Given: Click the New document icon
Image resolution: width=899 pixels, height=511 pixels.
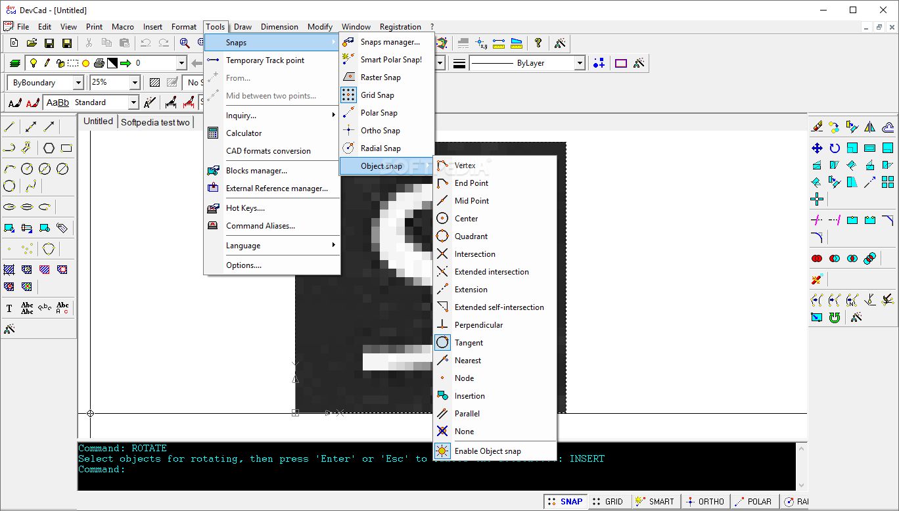Looking at the screenshot, I should click(x=14, y=43).
